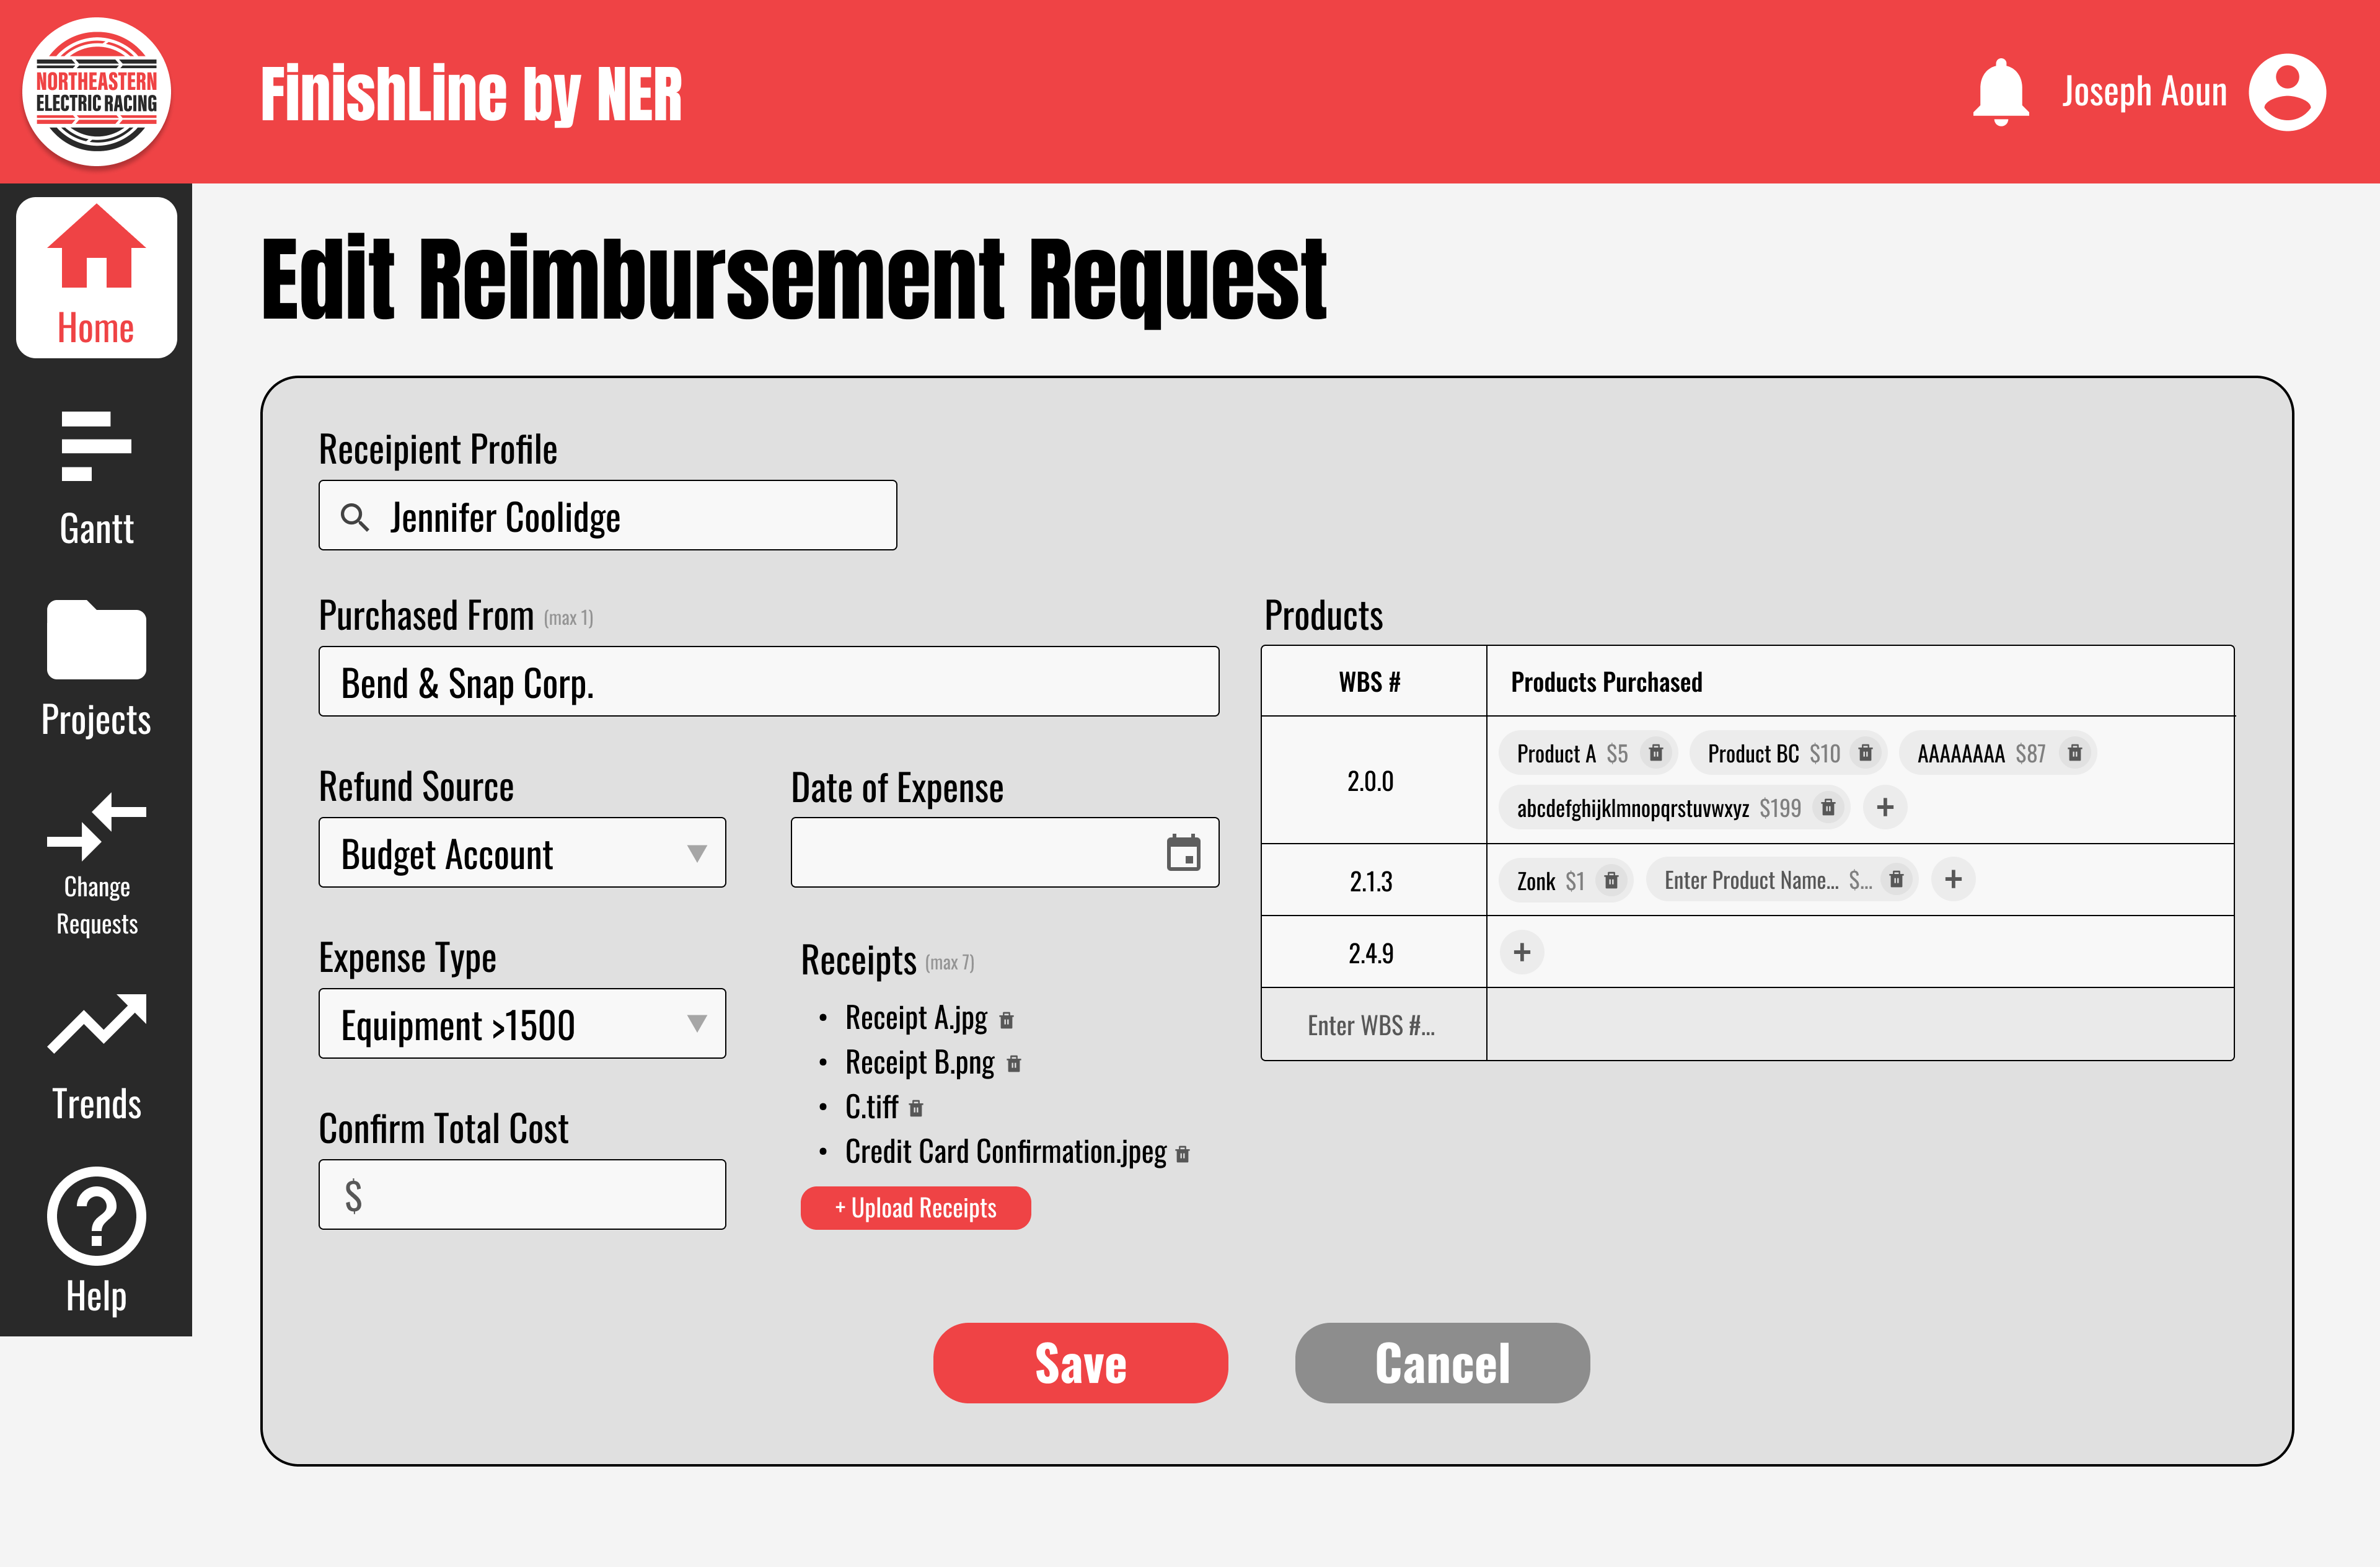Open the Refund Source dropdown
The image size is (2380, 1567).
point(698,853)
